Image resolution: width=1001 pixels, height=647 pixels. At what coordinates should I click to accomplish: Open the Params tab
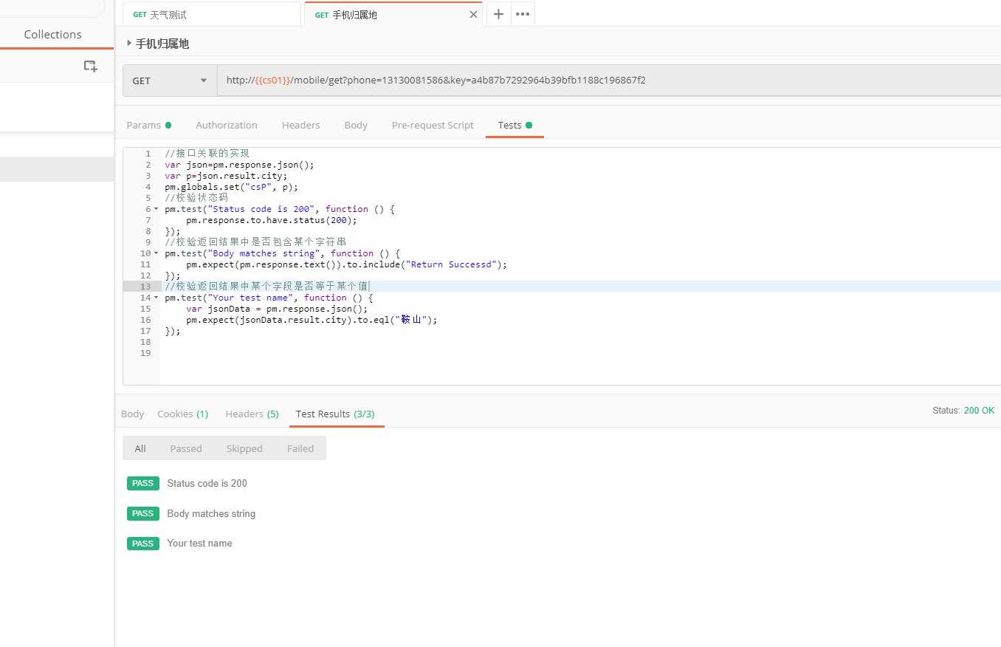coord(148,125)
